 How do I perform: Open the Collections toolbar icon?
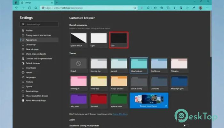point(162,8)
